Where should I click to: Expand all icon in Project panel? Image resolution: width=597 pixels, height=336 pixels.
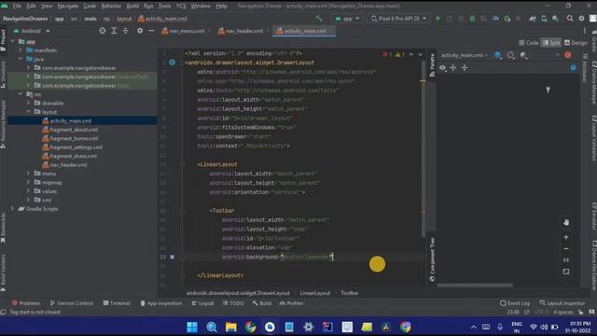pos(114,31)
